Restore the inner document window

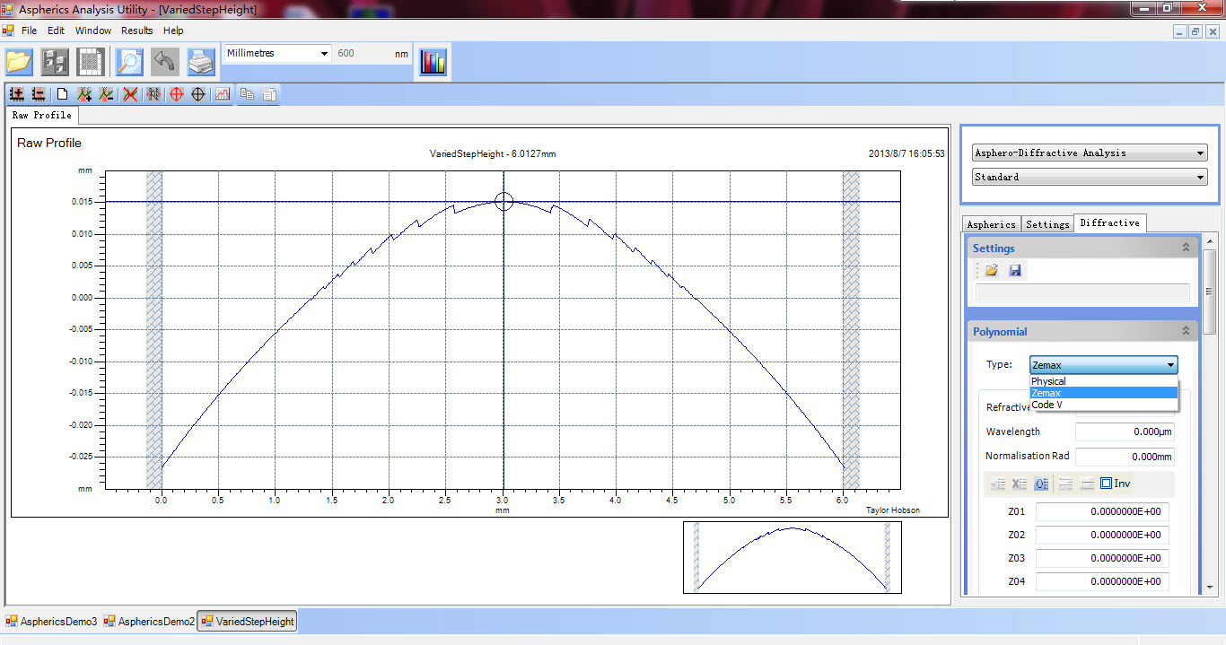[x=1195, y=31]
